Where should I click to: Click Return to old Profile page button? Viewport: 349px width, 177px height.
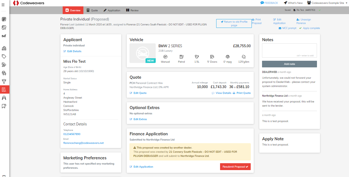tap(234, 23)
